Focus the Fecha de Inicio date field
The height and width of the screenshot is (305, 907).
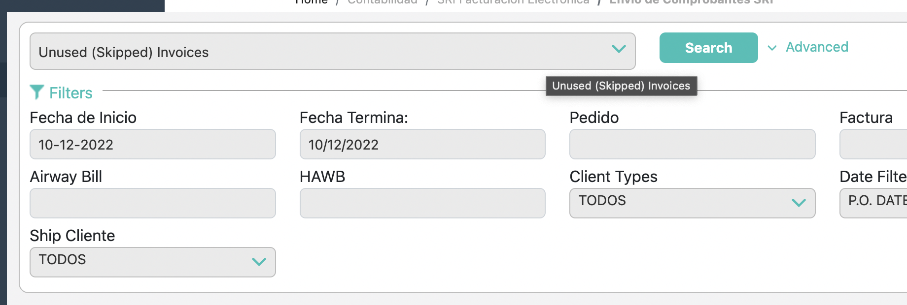pyautogui.click(x=152, y=144)
